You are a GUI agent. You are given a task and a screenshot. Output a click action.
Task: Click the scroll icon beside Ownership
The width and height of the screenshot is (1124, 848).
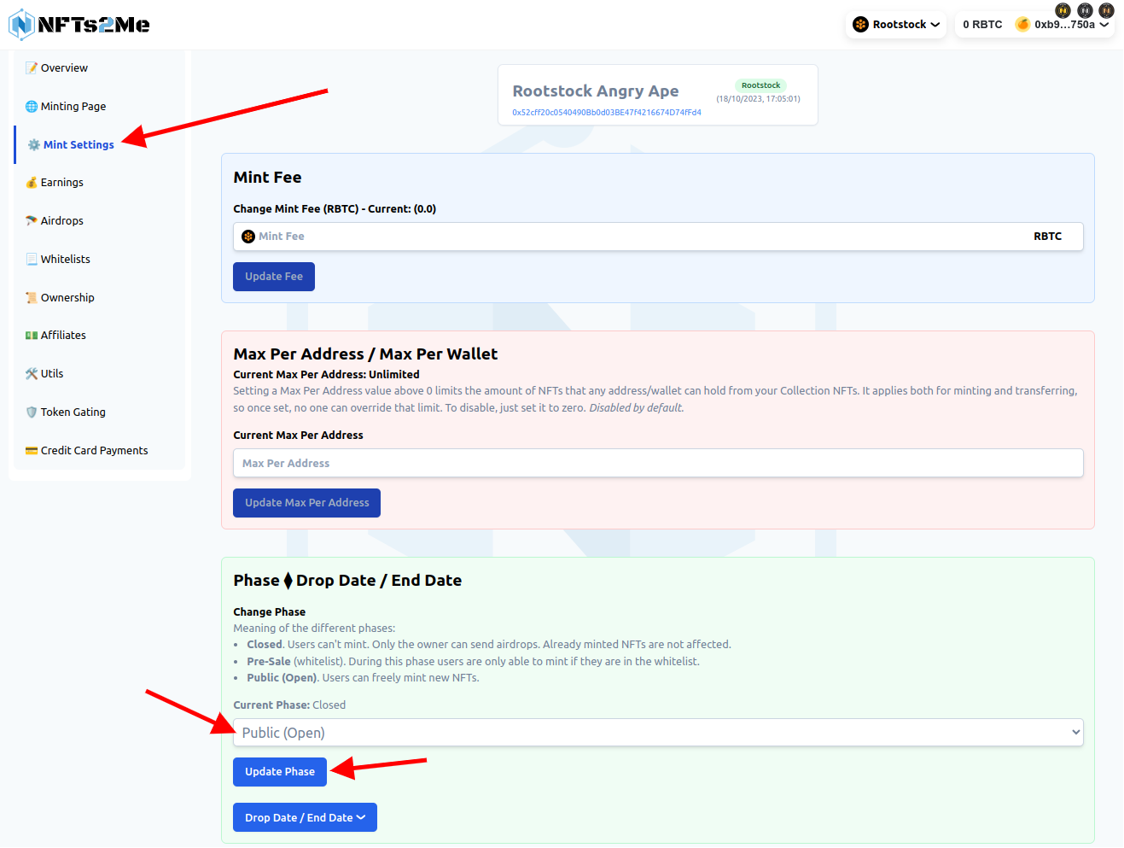(32, 297)
